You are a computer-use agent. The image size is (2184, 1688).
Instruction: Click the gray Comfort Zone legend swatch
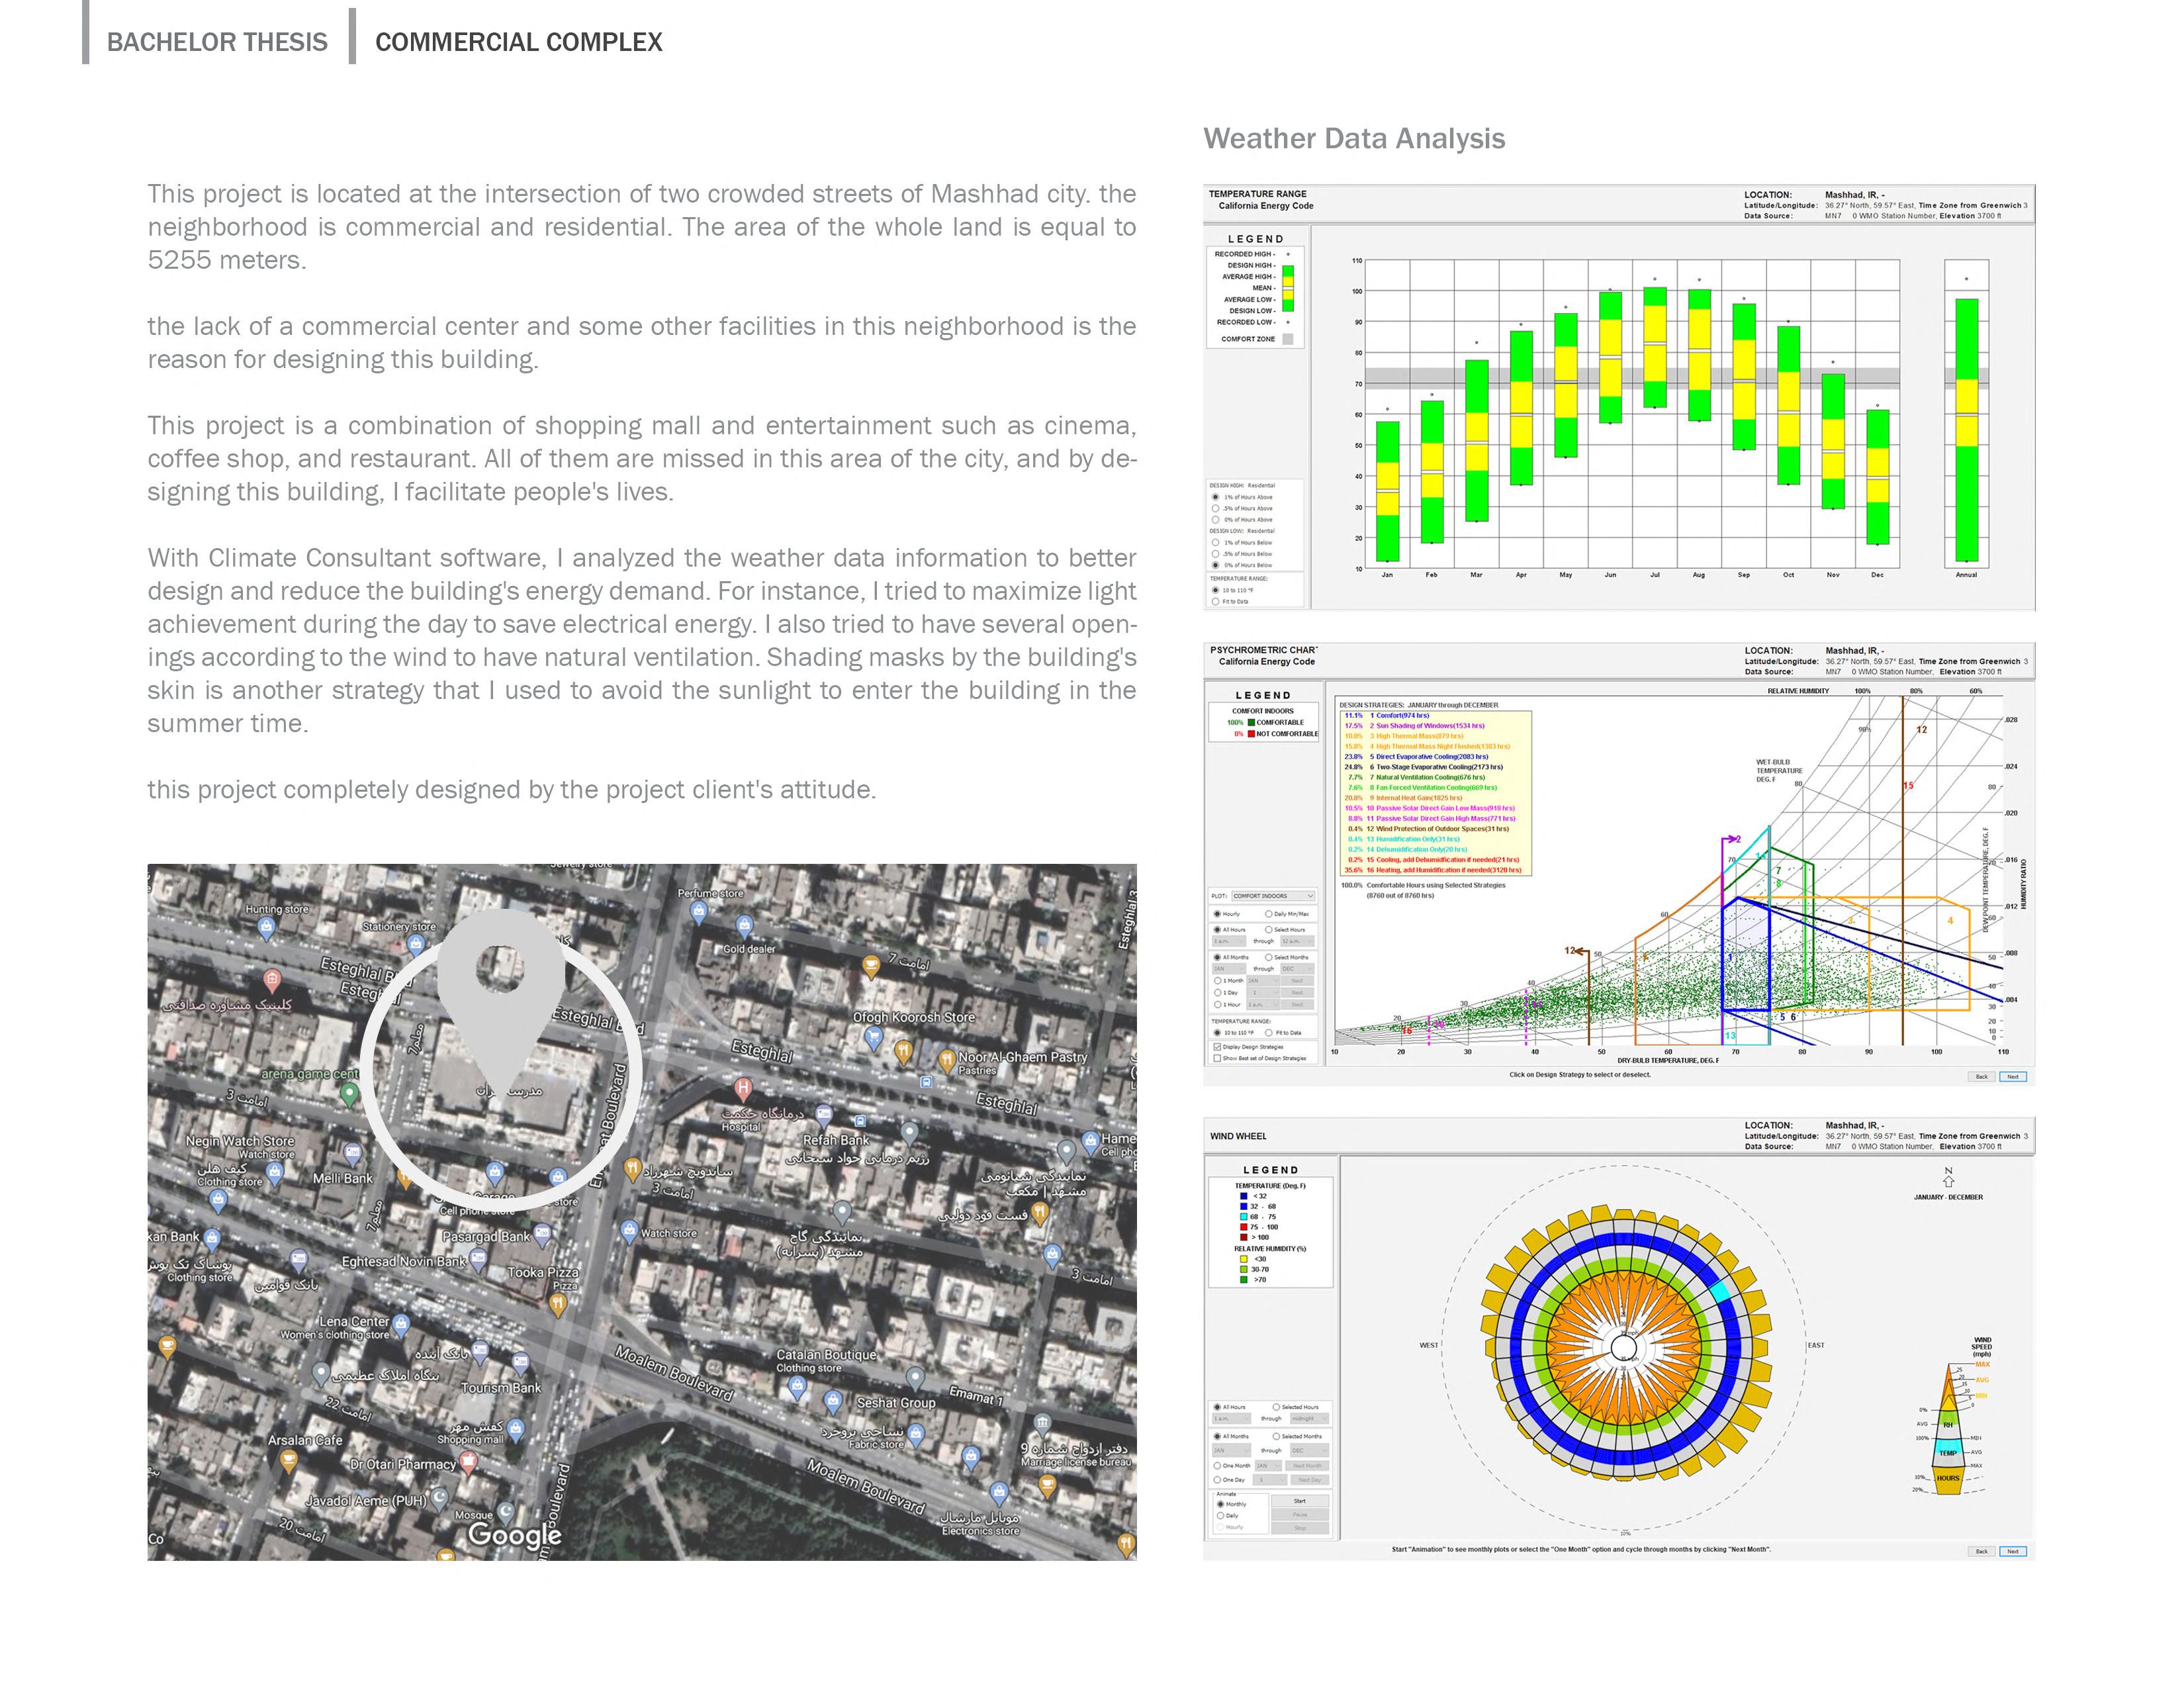click(x=1288, y=339)
